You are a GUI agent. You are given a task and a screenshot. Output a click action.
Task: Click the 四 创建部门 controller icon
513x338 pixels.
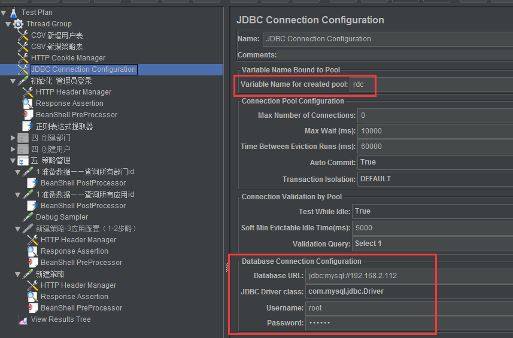pos(23,138)
